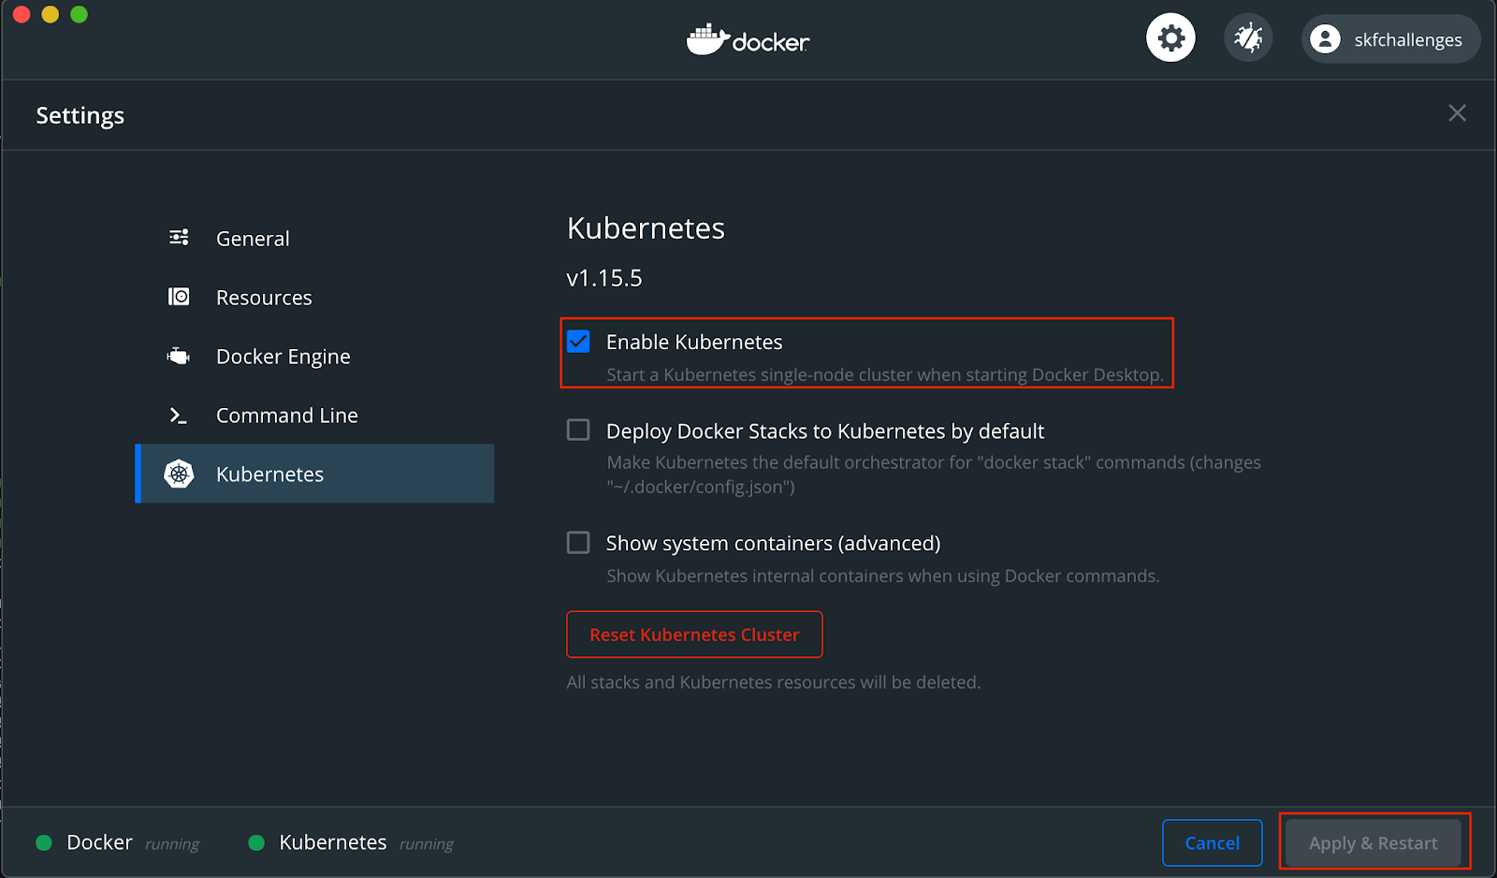The width and height of the screenshot is (1497, 878).
Task: Click the green Kubernetes status dot
Action: pyautogui.click(x=256, y=842)
